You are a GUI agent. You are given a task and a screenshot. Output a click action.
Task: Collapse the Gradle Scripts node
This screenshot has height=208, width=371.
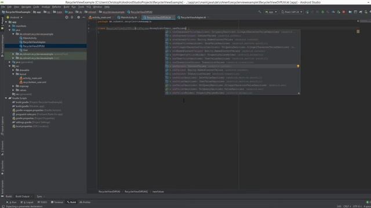tap(6, 98)
